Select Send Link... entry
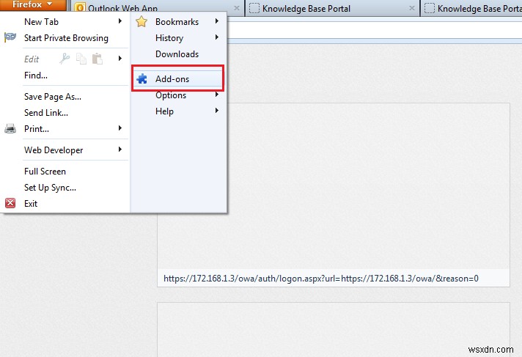522x357 pixels. coord(46,113)
